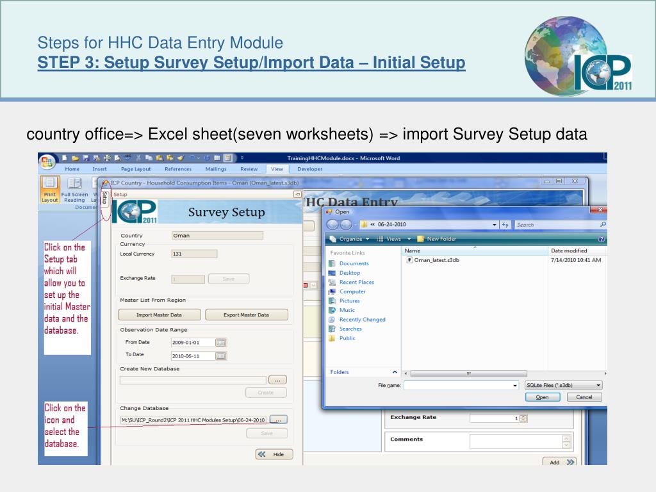
Task: Select Full Screen Reading view
Action: tap(74, 190)
